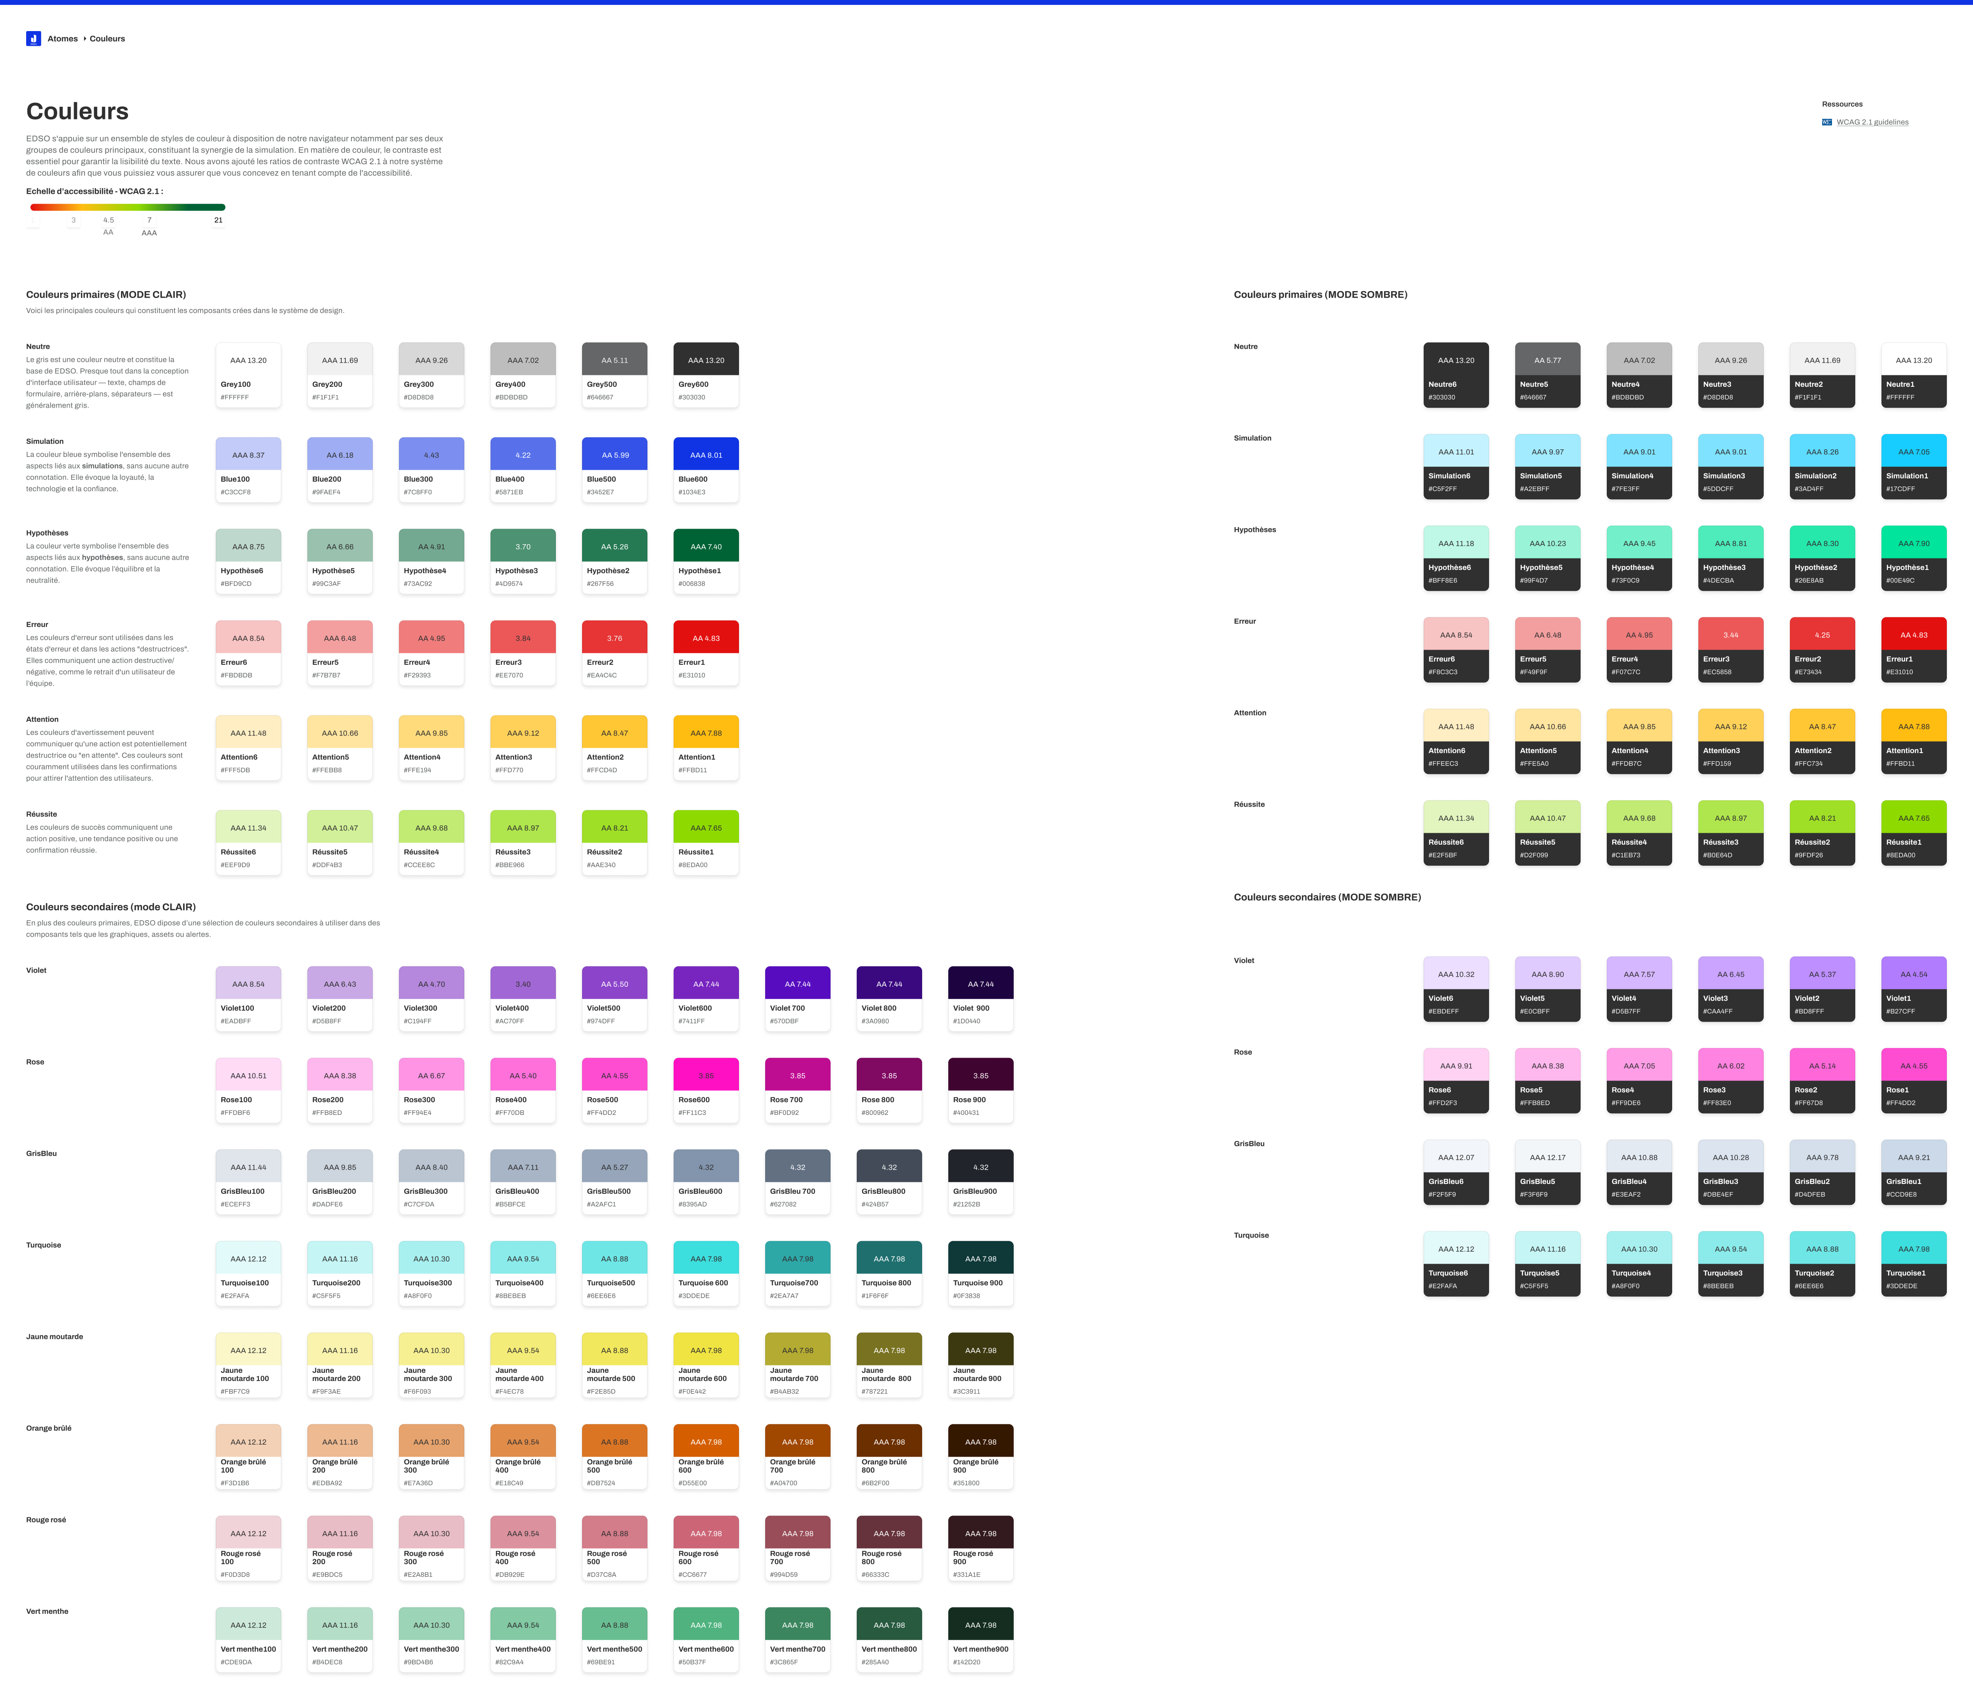The image size is (1973, 1699).
Task: Click dark-mode Erreur1 #E31010 swatch
Action: [1914, 650]
